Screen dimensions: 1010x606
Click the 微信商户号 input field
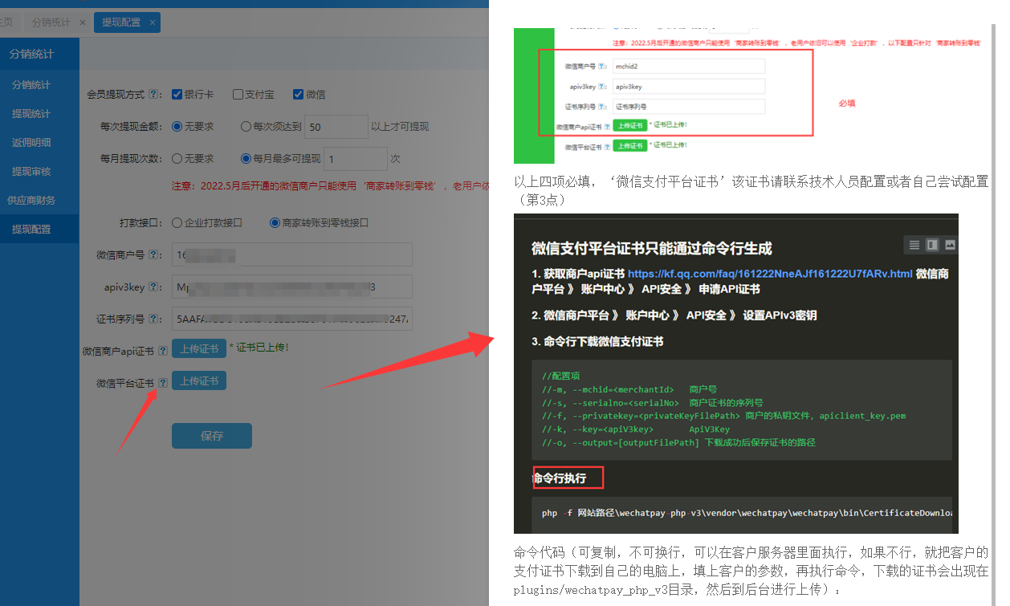292,255
